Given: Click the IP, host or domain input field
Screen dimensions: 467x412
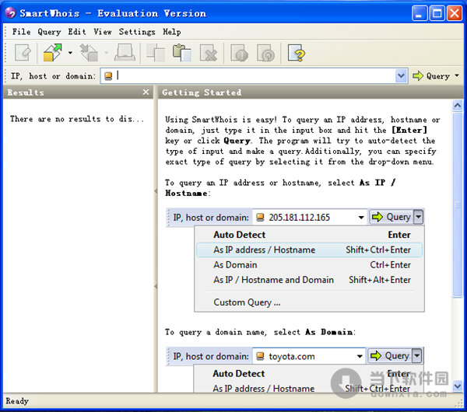Looking at the screenshot, I should coord(254,76).
